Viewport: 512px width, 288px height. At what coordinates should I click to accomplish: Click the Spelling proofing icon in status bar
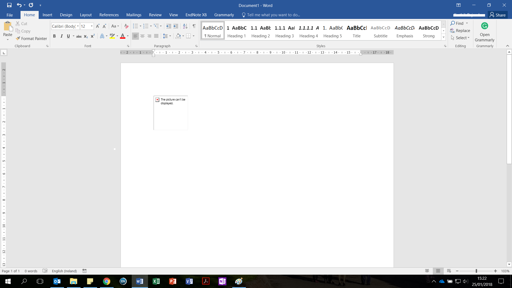point(45,271)
